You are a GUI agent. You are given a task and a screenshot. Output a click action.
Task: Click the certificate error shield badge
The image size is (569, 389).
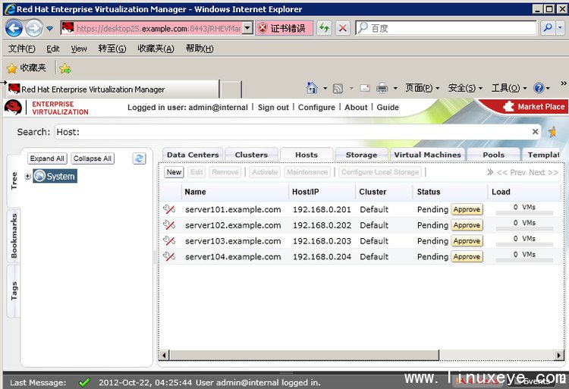284,28
